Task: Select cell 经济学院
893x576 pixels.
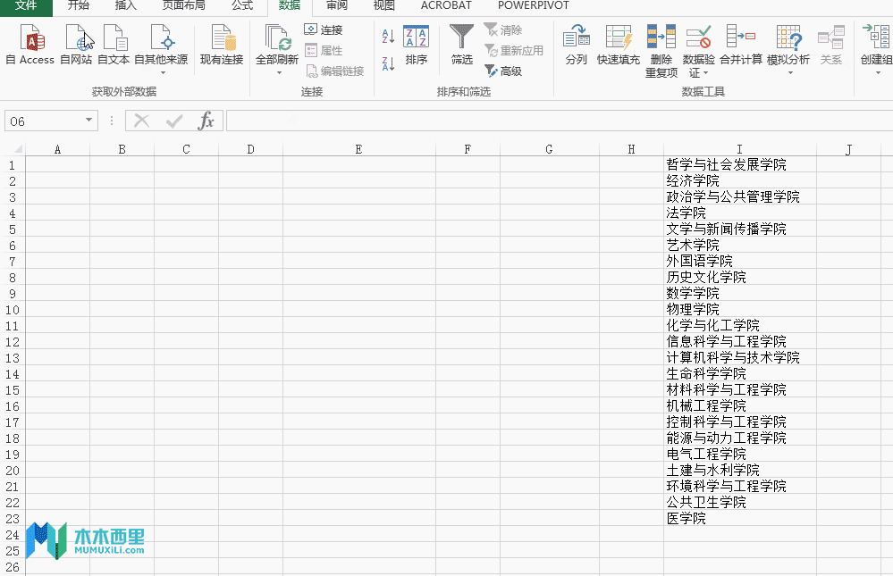Action: click(x=740, y=181)
